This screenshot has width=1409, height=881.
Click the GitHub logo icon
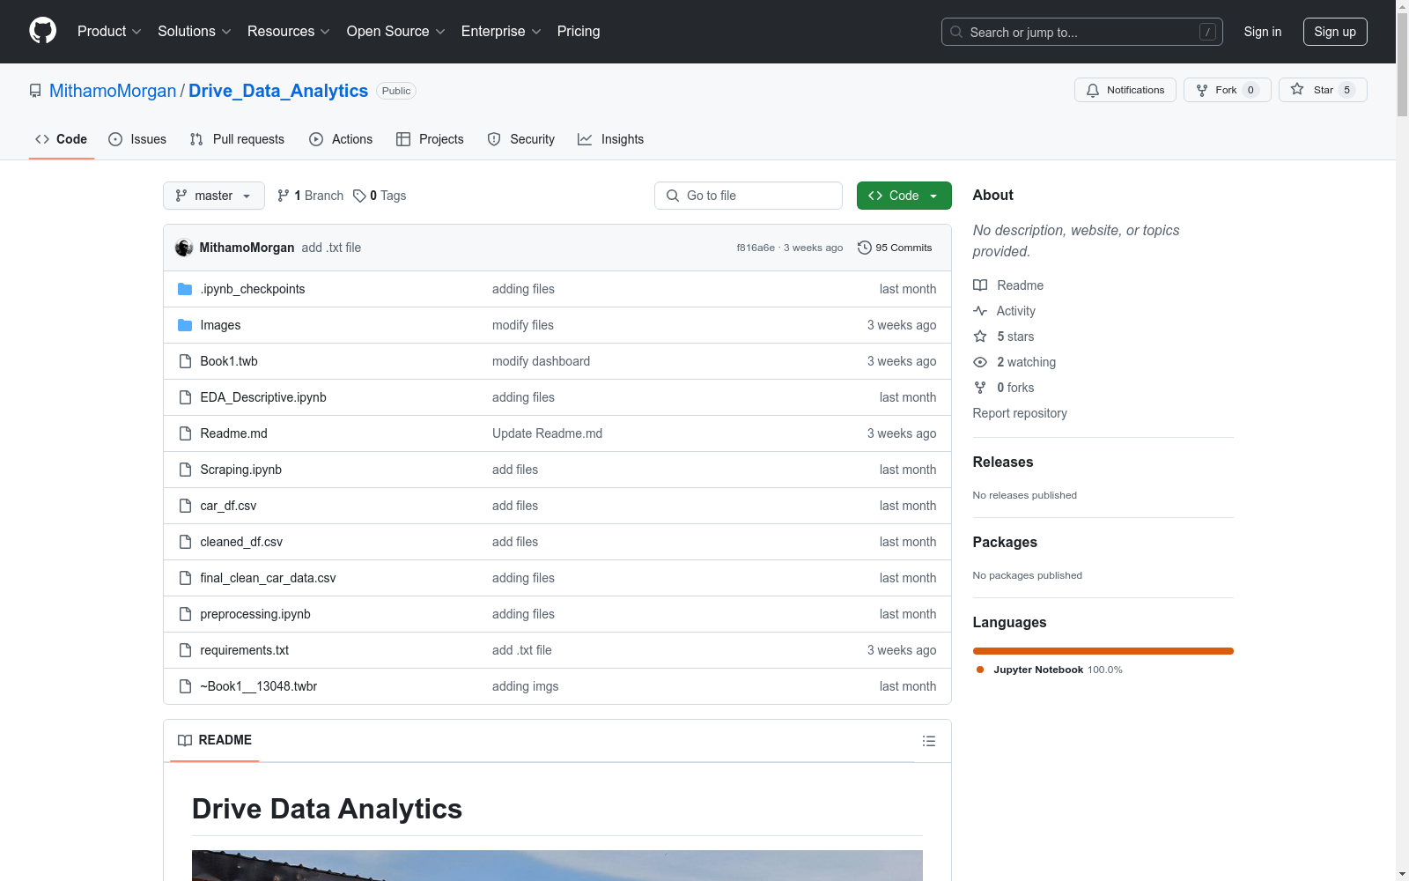pos(42,31)
